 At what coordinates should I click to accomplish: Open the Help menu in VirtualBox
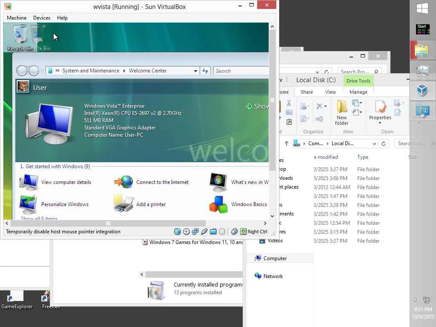tap(62, 18)
